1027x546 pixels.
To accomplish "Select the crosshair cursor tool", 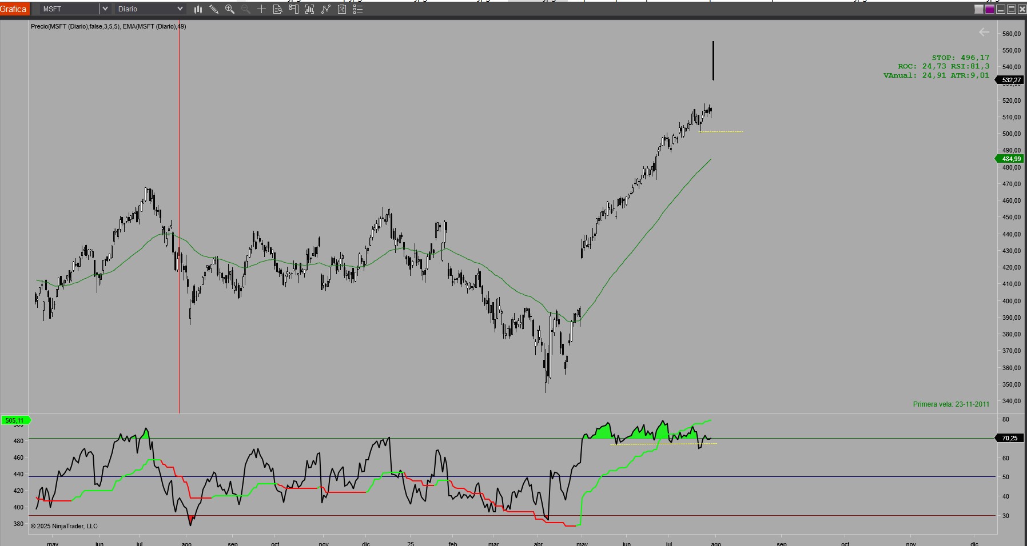I will pos(261,9).
